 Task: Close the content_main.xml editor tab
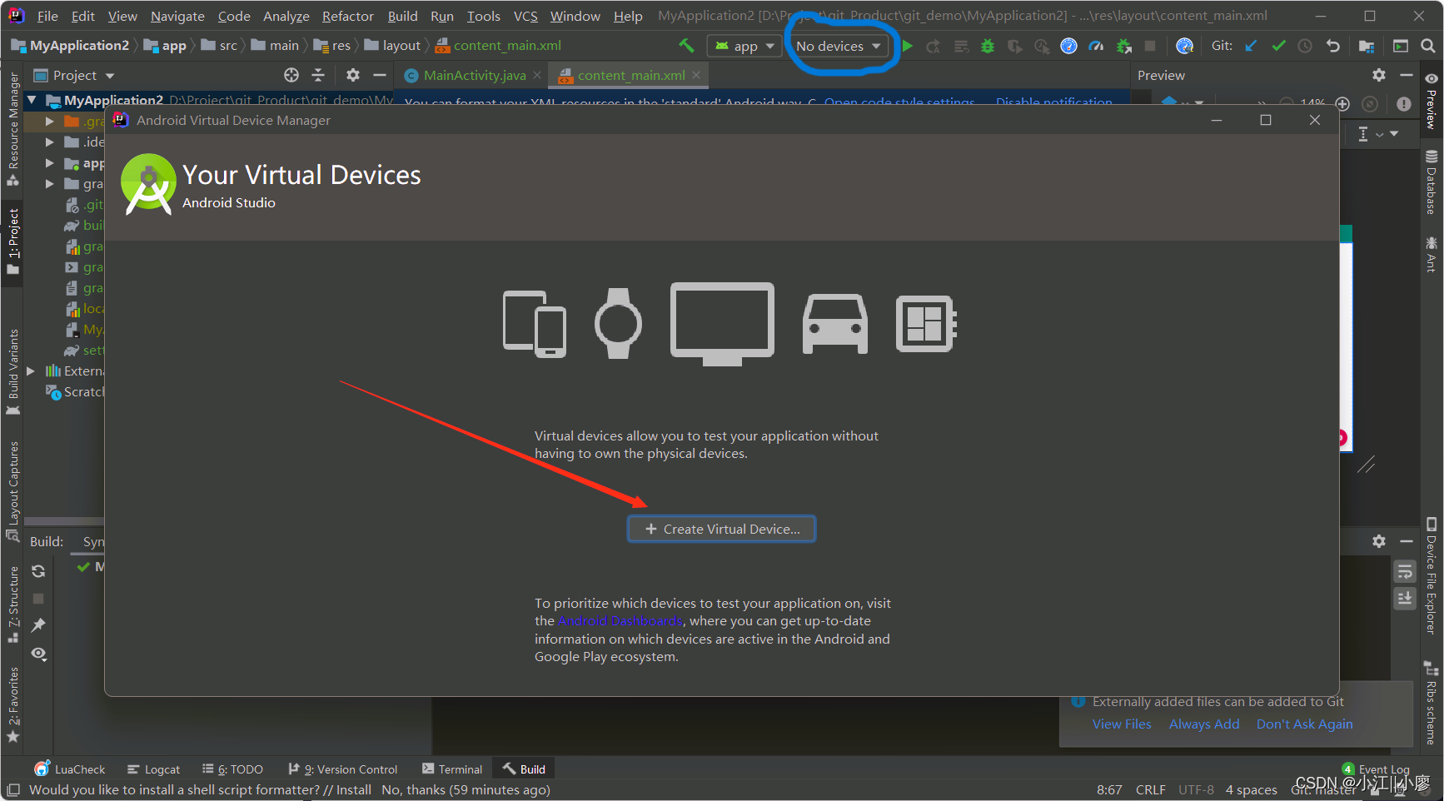696,75
